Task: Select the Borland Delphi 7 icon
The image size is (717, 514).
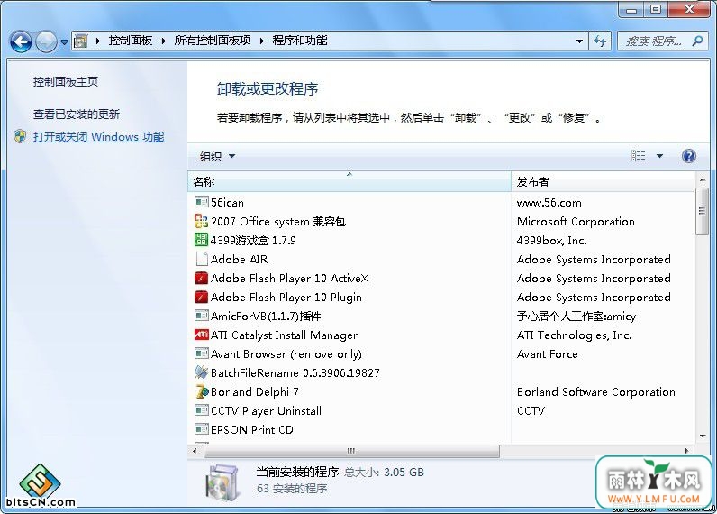Action: (201, 391)
